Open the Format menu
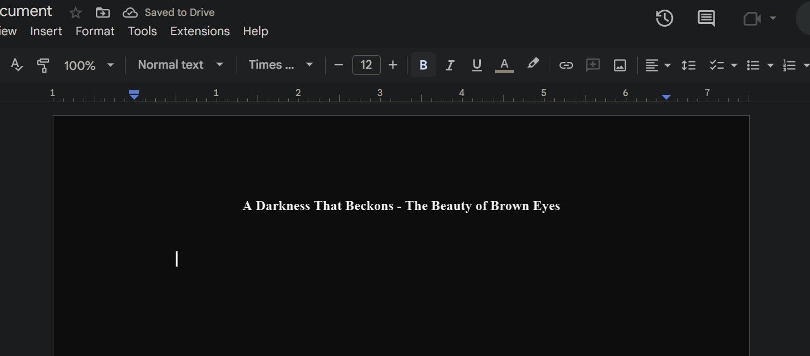 [95, 31]
